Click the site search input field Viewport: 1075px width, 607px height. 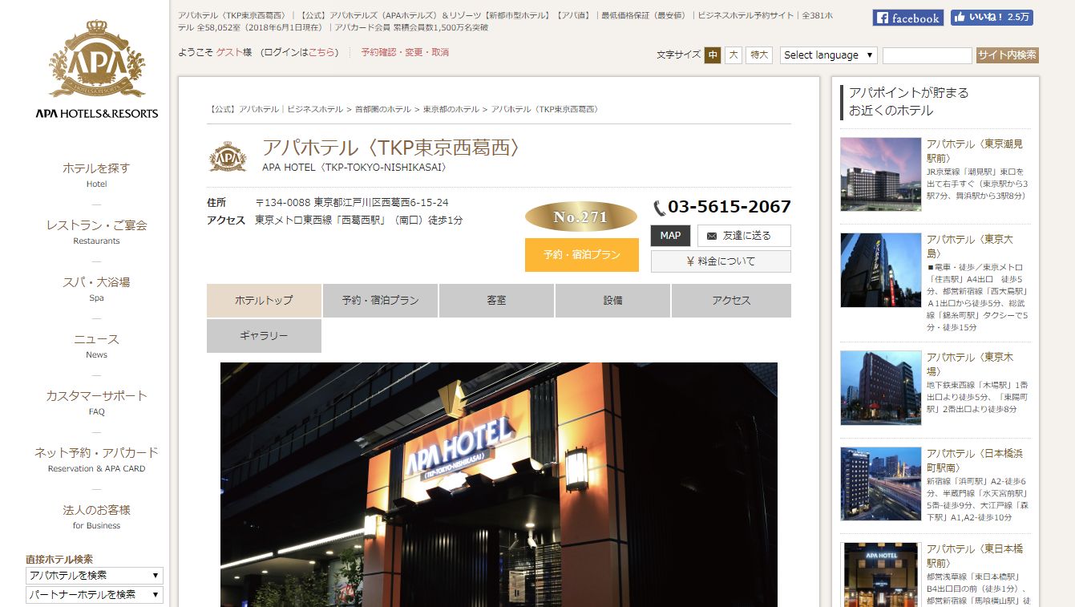coord(927,55)
